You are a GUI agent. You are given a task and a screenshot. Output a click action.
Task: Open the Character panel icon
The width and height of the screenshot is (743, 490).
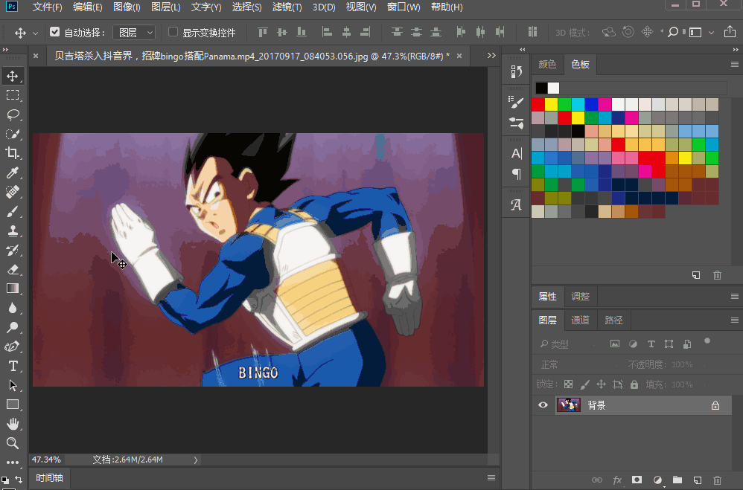pos(516,153)
